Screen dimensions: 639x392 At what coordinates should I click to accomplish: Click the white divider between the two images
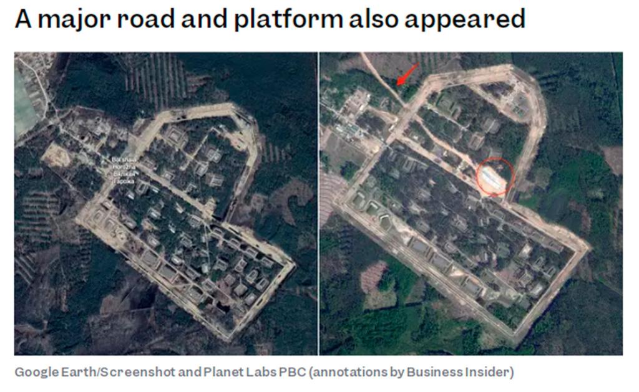pos(318,204)
